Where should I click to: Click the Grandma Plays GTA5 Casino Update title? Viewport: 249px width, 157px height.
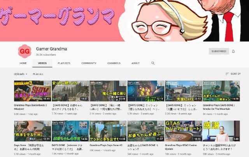point(181,147)
